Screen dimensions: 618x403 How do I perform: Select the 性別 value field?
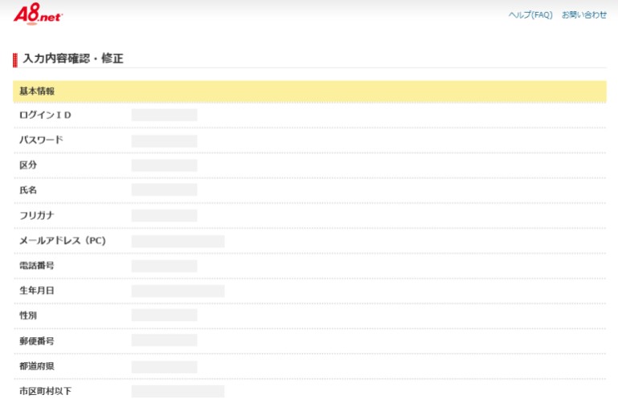[x=164, y=315]
